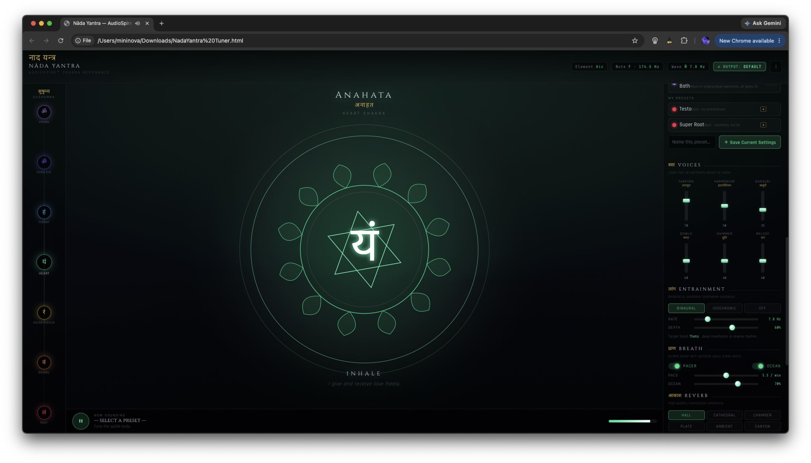Adjust the Harmonium volume slider
811x463 pixels.
724,206
